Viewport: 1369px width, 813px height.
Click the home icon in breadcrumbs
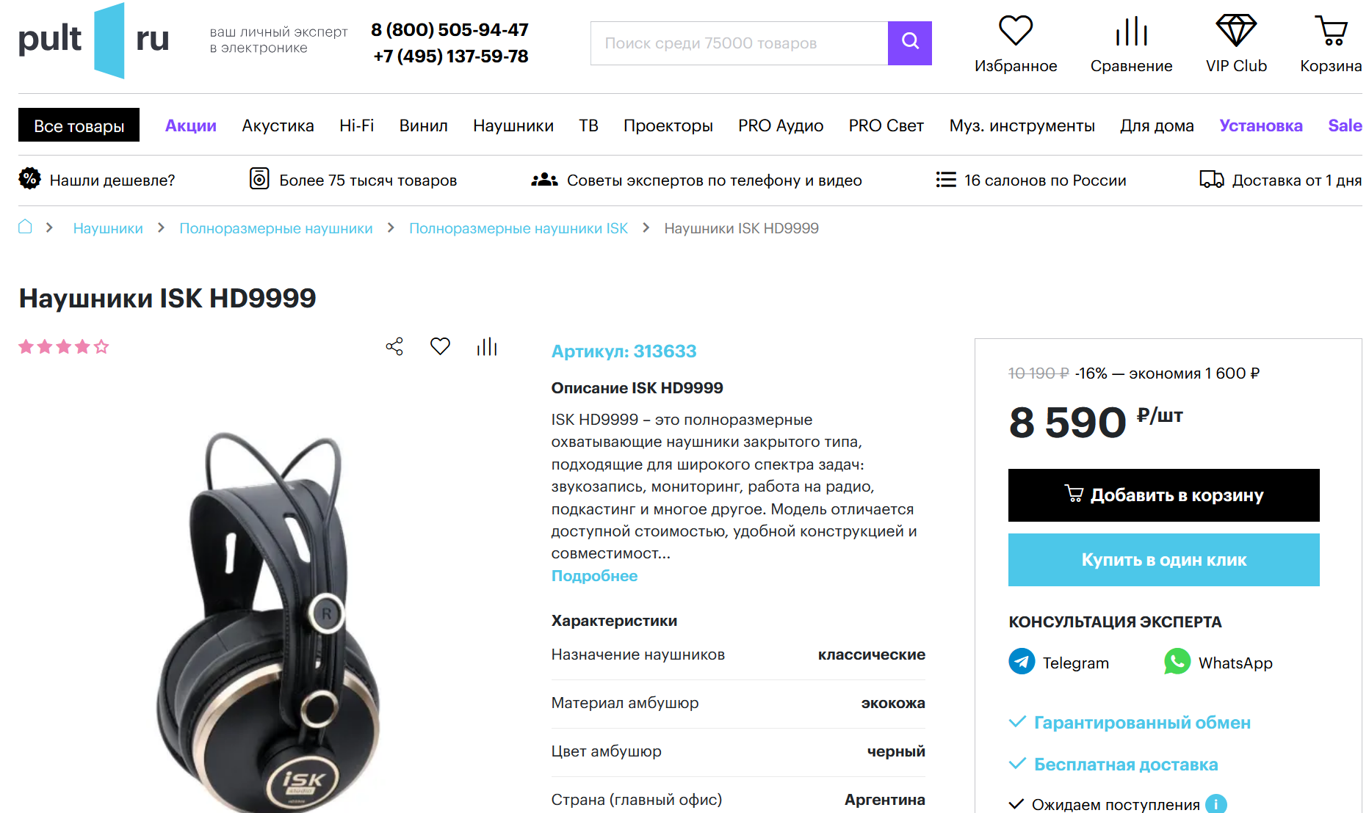tap(25, 227)
